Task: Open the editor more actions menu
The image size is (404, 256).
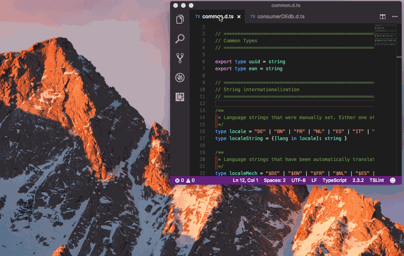Action: click(x=395, y=17)
